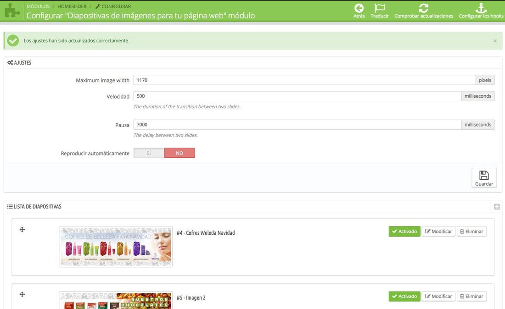Click 'milliseconds' label beside Pausa

point(478,124)
